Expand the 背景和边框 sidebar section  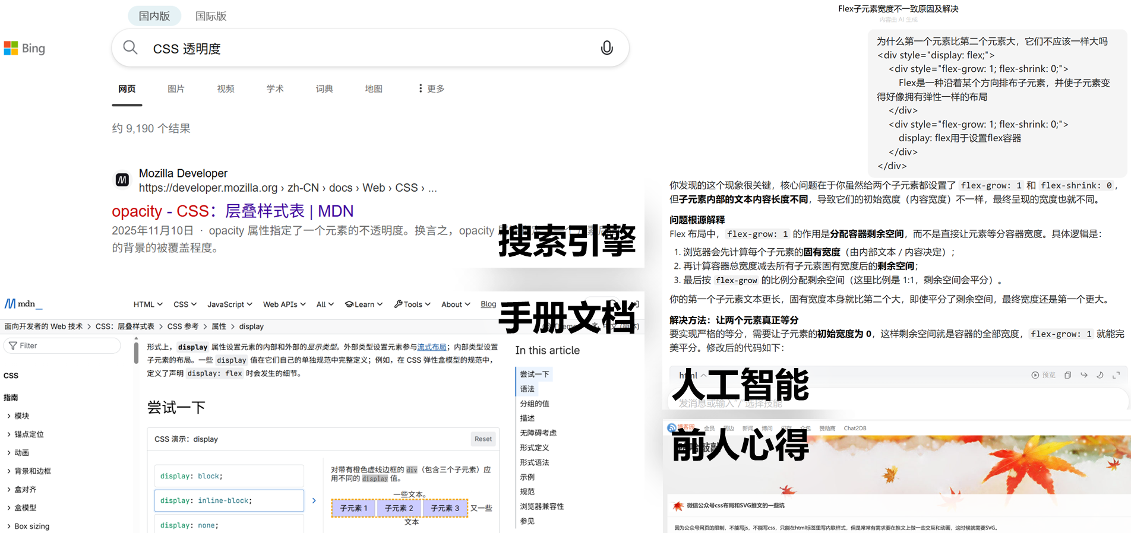pos(29,471)
